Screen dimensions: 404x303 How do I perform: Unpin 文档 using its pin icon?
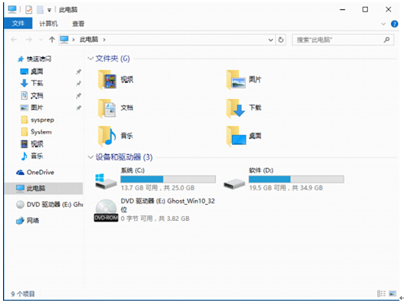[78, 96]
